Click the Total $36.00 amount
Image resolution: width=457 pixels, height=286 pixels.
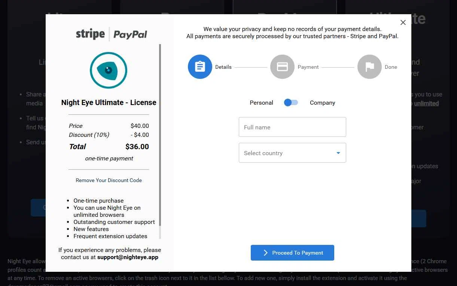coord(137,147)
